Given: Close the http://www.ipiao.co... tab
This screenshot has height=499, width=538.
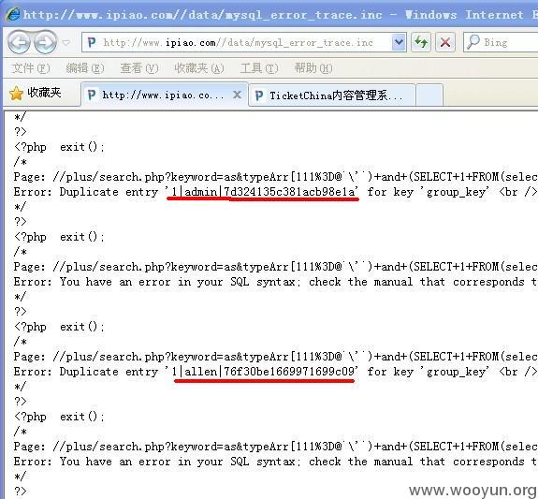Looking at the screenshot, I should (x=237, y=95).
